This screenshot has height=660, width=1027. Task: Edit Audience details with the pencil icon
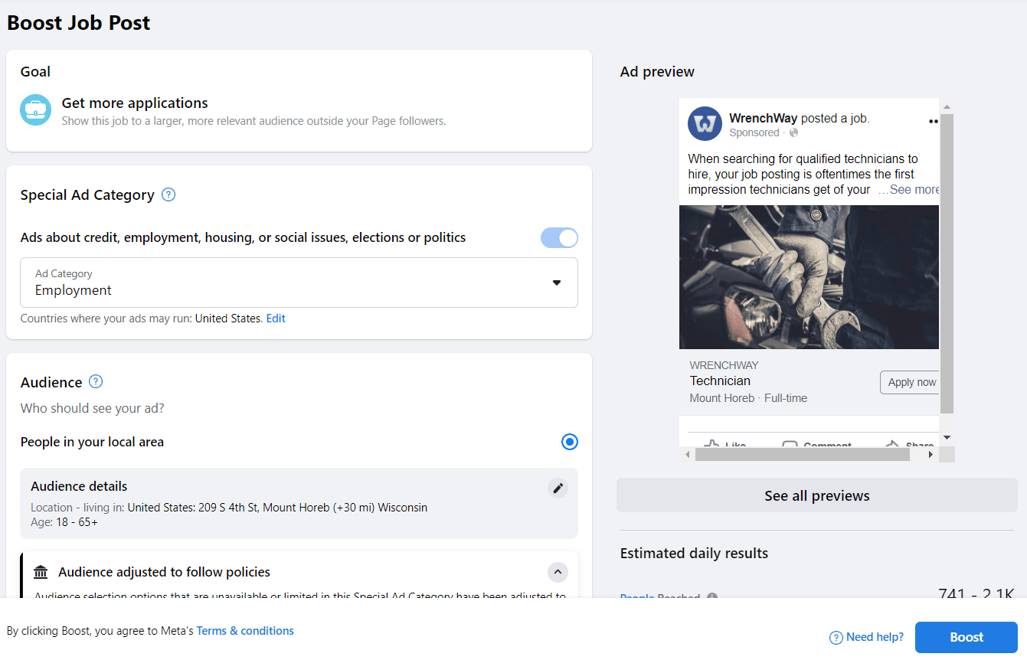[x=558, y=488]
